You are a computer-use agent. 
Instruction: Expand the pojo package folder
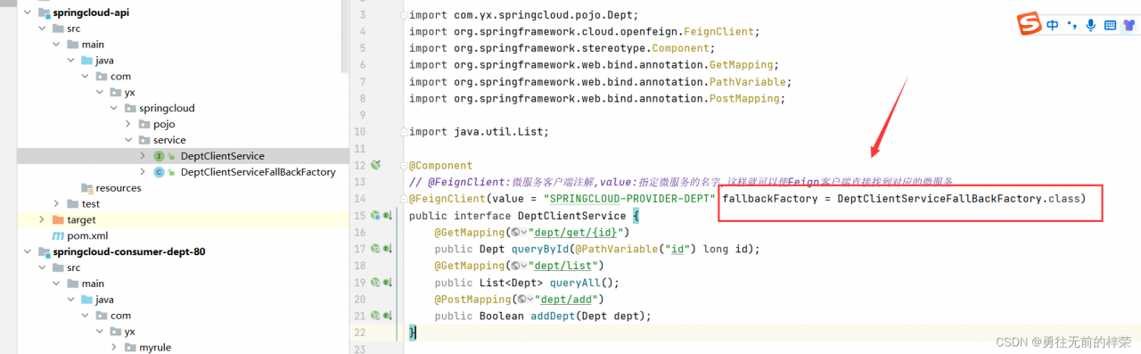click(128, 124)
